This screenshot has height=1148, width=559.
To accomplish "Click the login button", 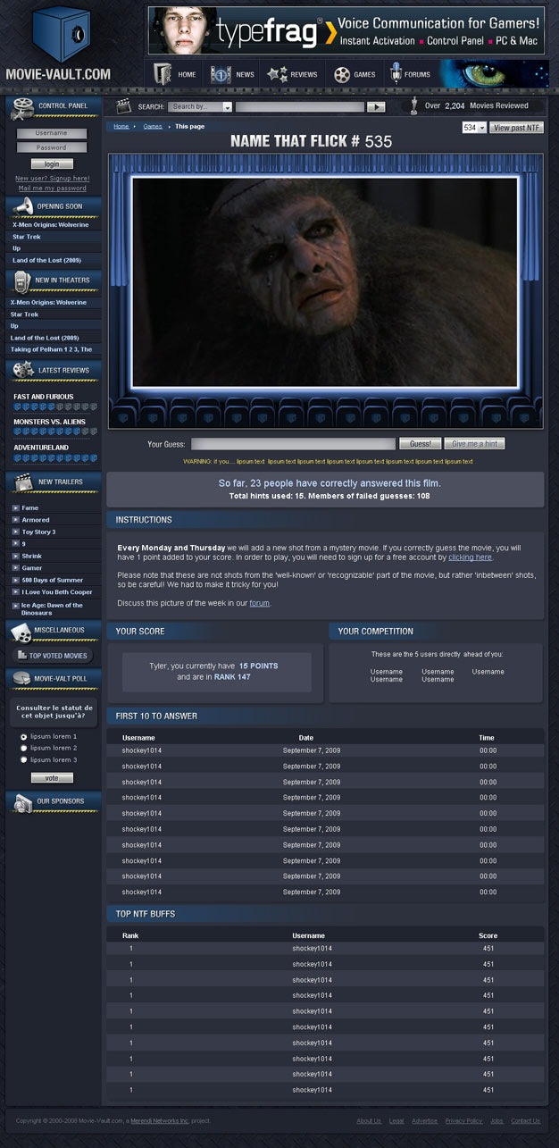I will point(52,164).
